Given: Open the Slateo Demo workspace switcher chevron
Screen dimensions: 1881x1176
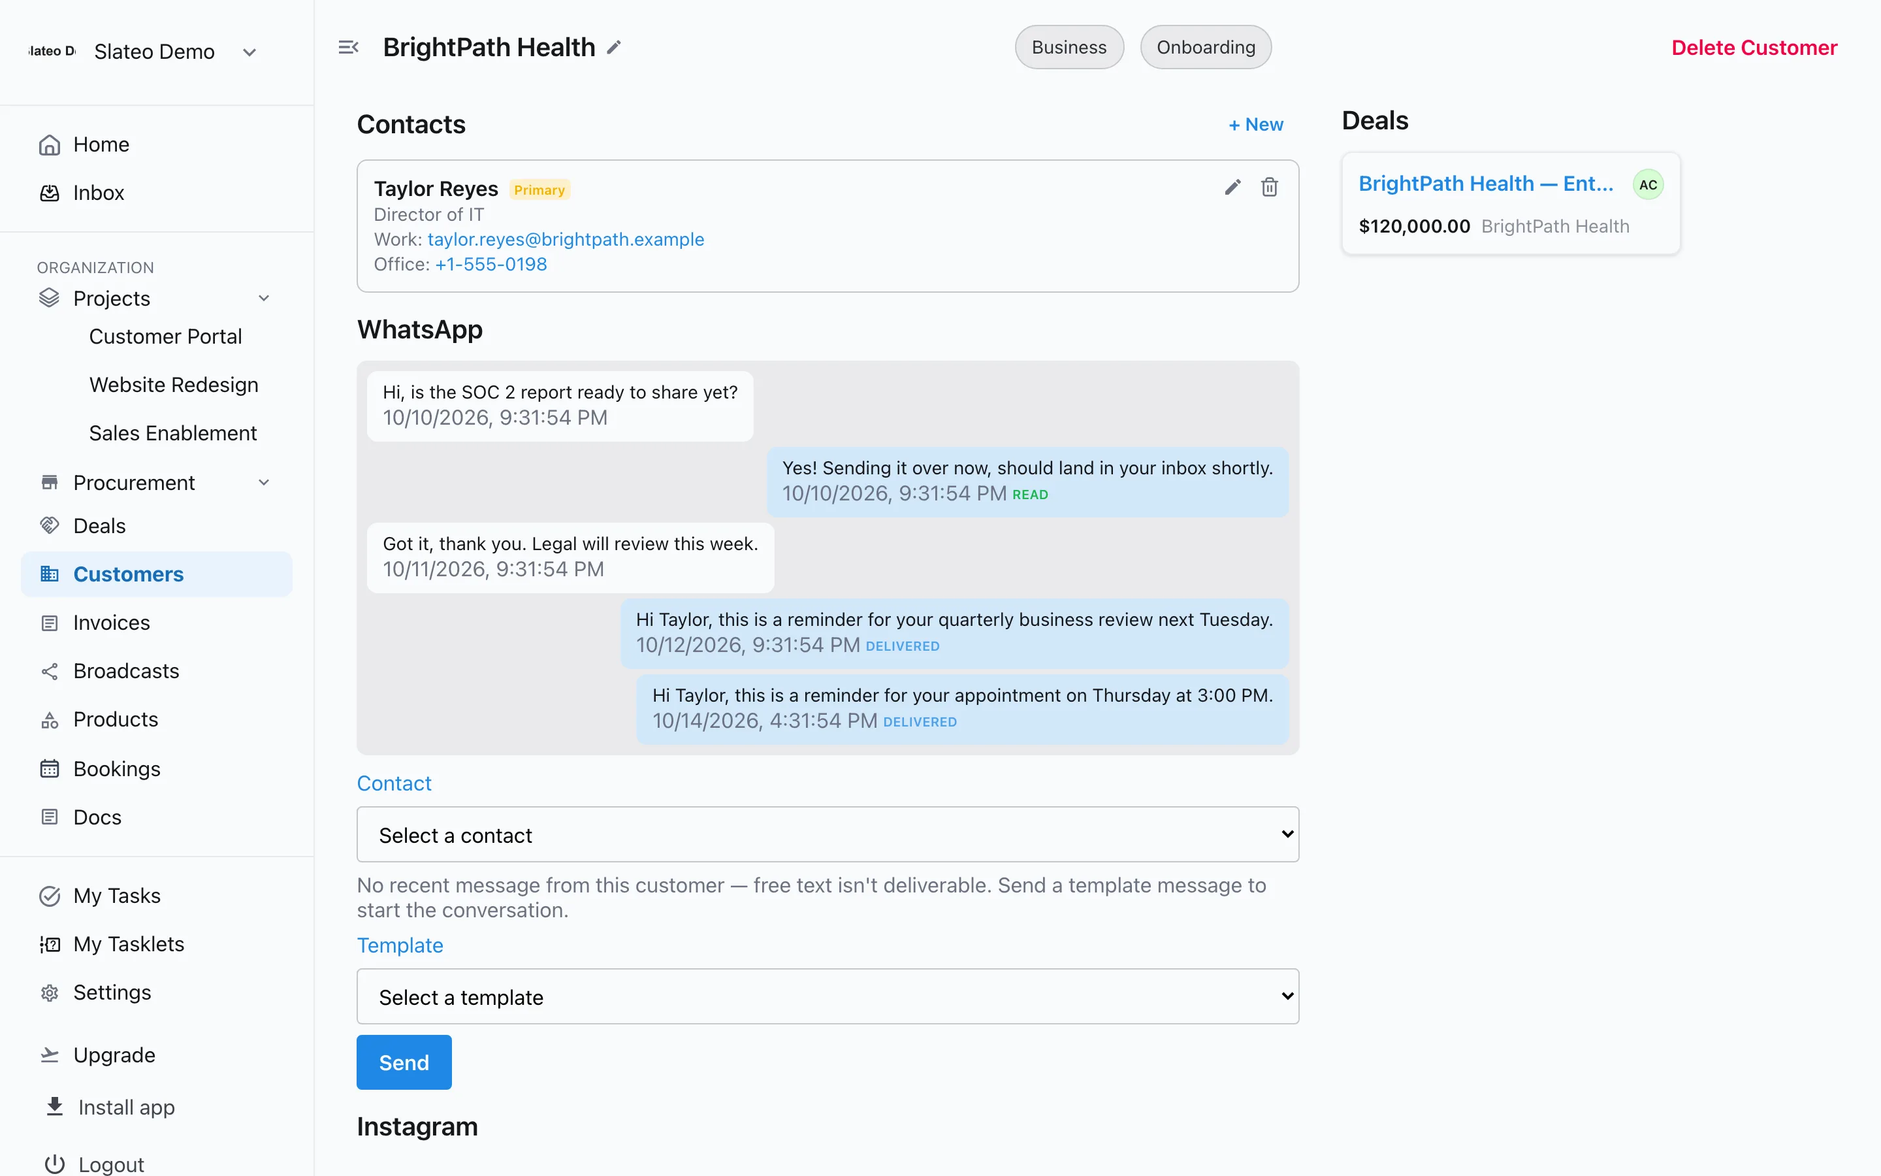Looking at the screenshot, I should tap(249, 52).
